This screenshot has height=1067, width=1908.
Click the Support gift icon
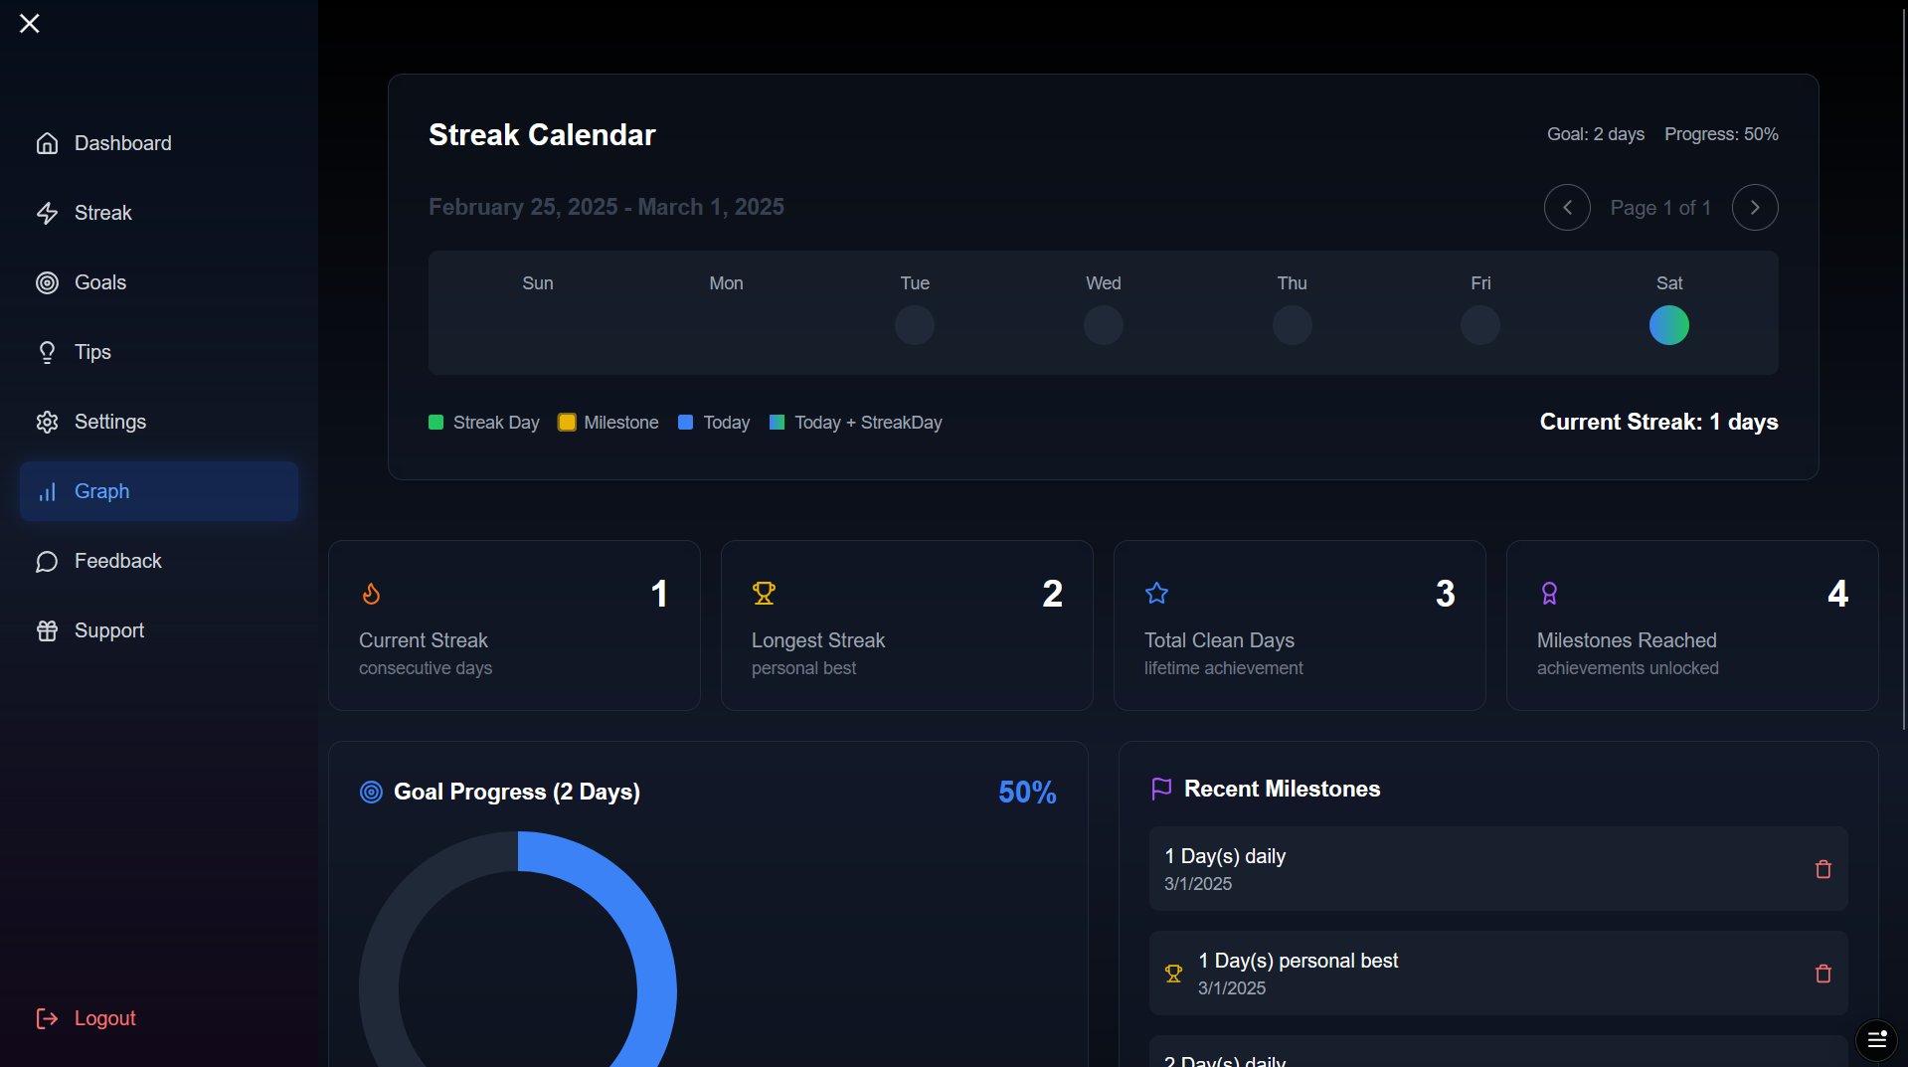[47, 630]
